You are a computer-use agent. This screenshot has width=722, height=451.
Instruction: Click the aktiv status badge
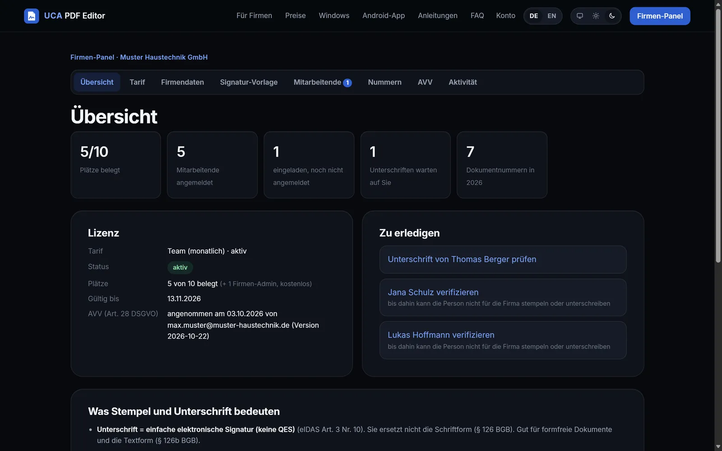click(x=180, y=267)
